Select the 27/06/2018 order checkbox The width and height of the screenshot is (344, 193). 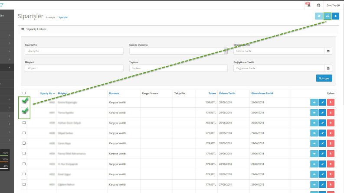(x=24, y=184)
